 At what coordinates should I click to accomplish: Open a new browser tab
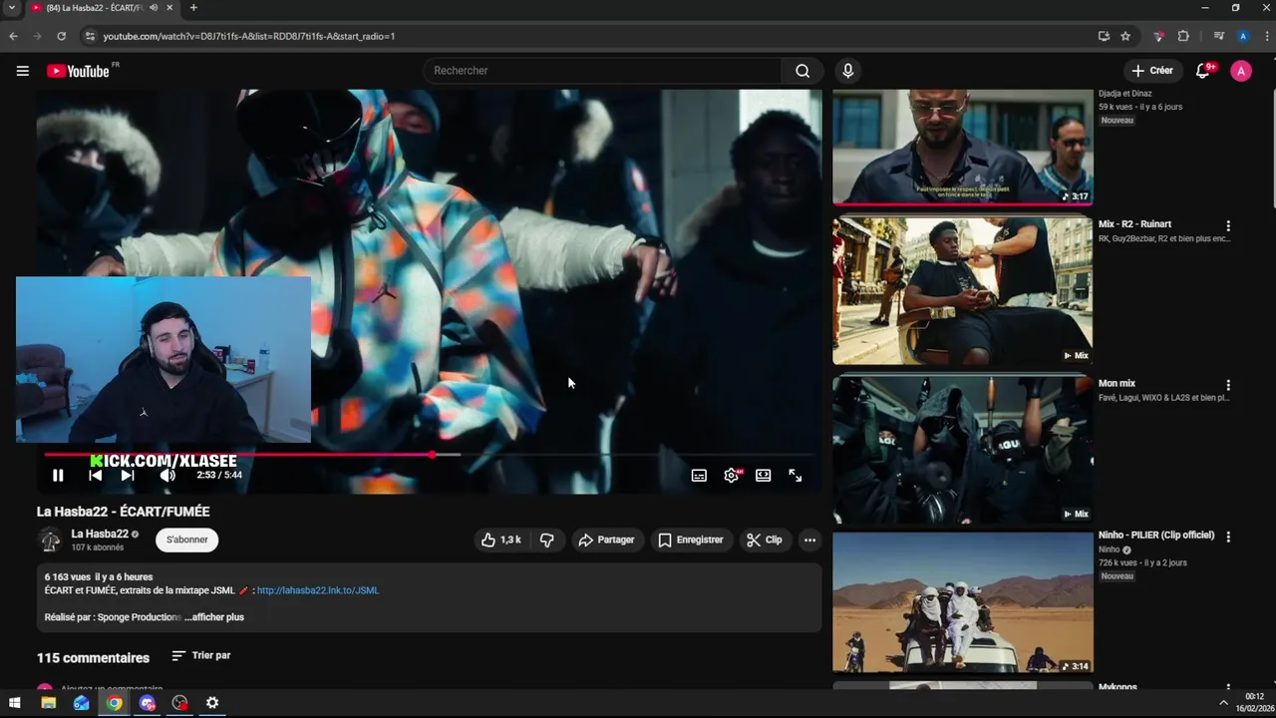(193, 8)
